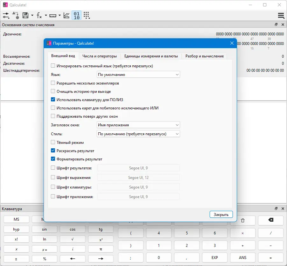287x266 pixels.
Task: Click the Шрифт результатов font field
Action: (x=138, y=168)
